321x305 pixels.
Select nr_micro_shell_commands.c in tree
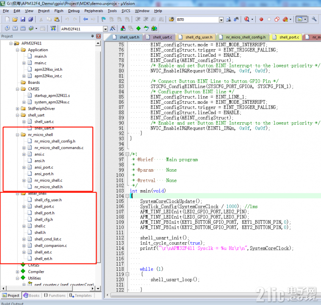click(x=59, y=148)
